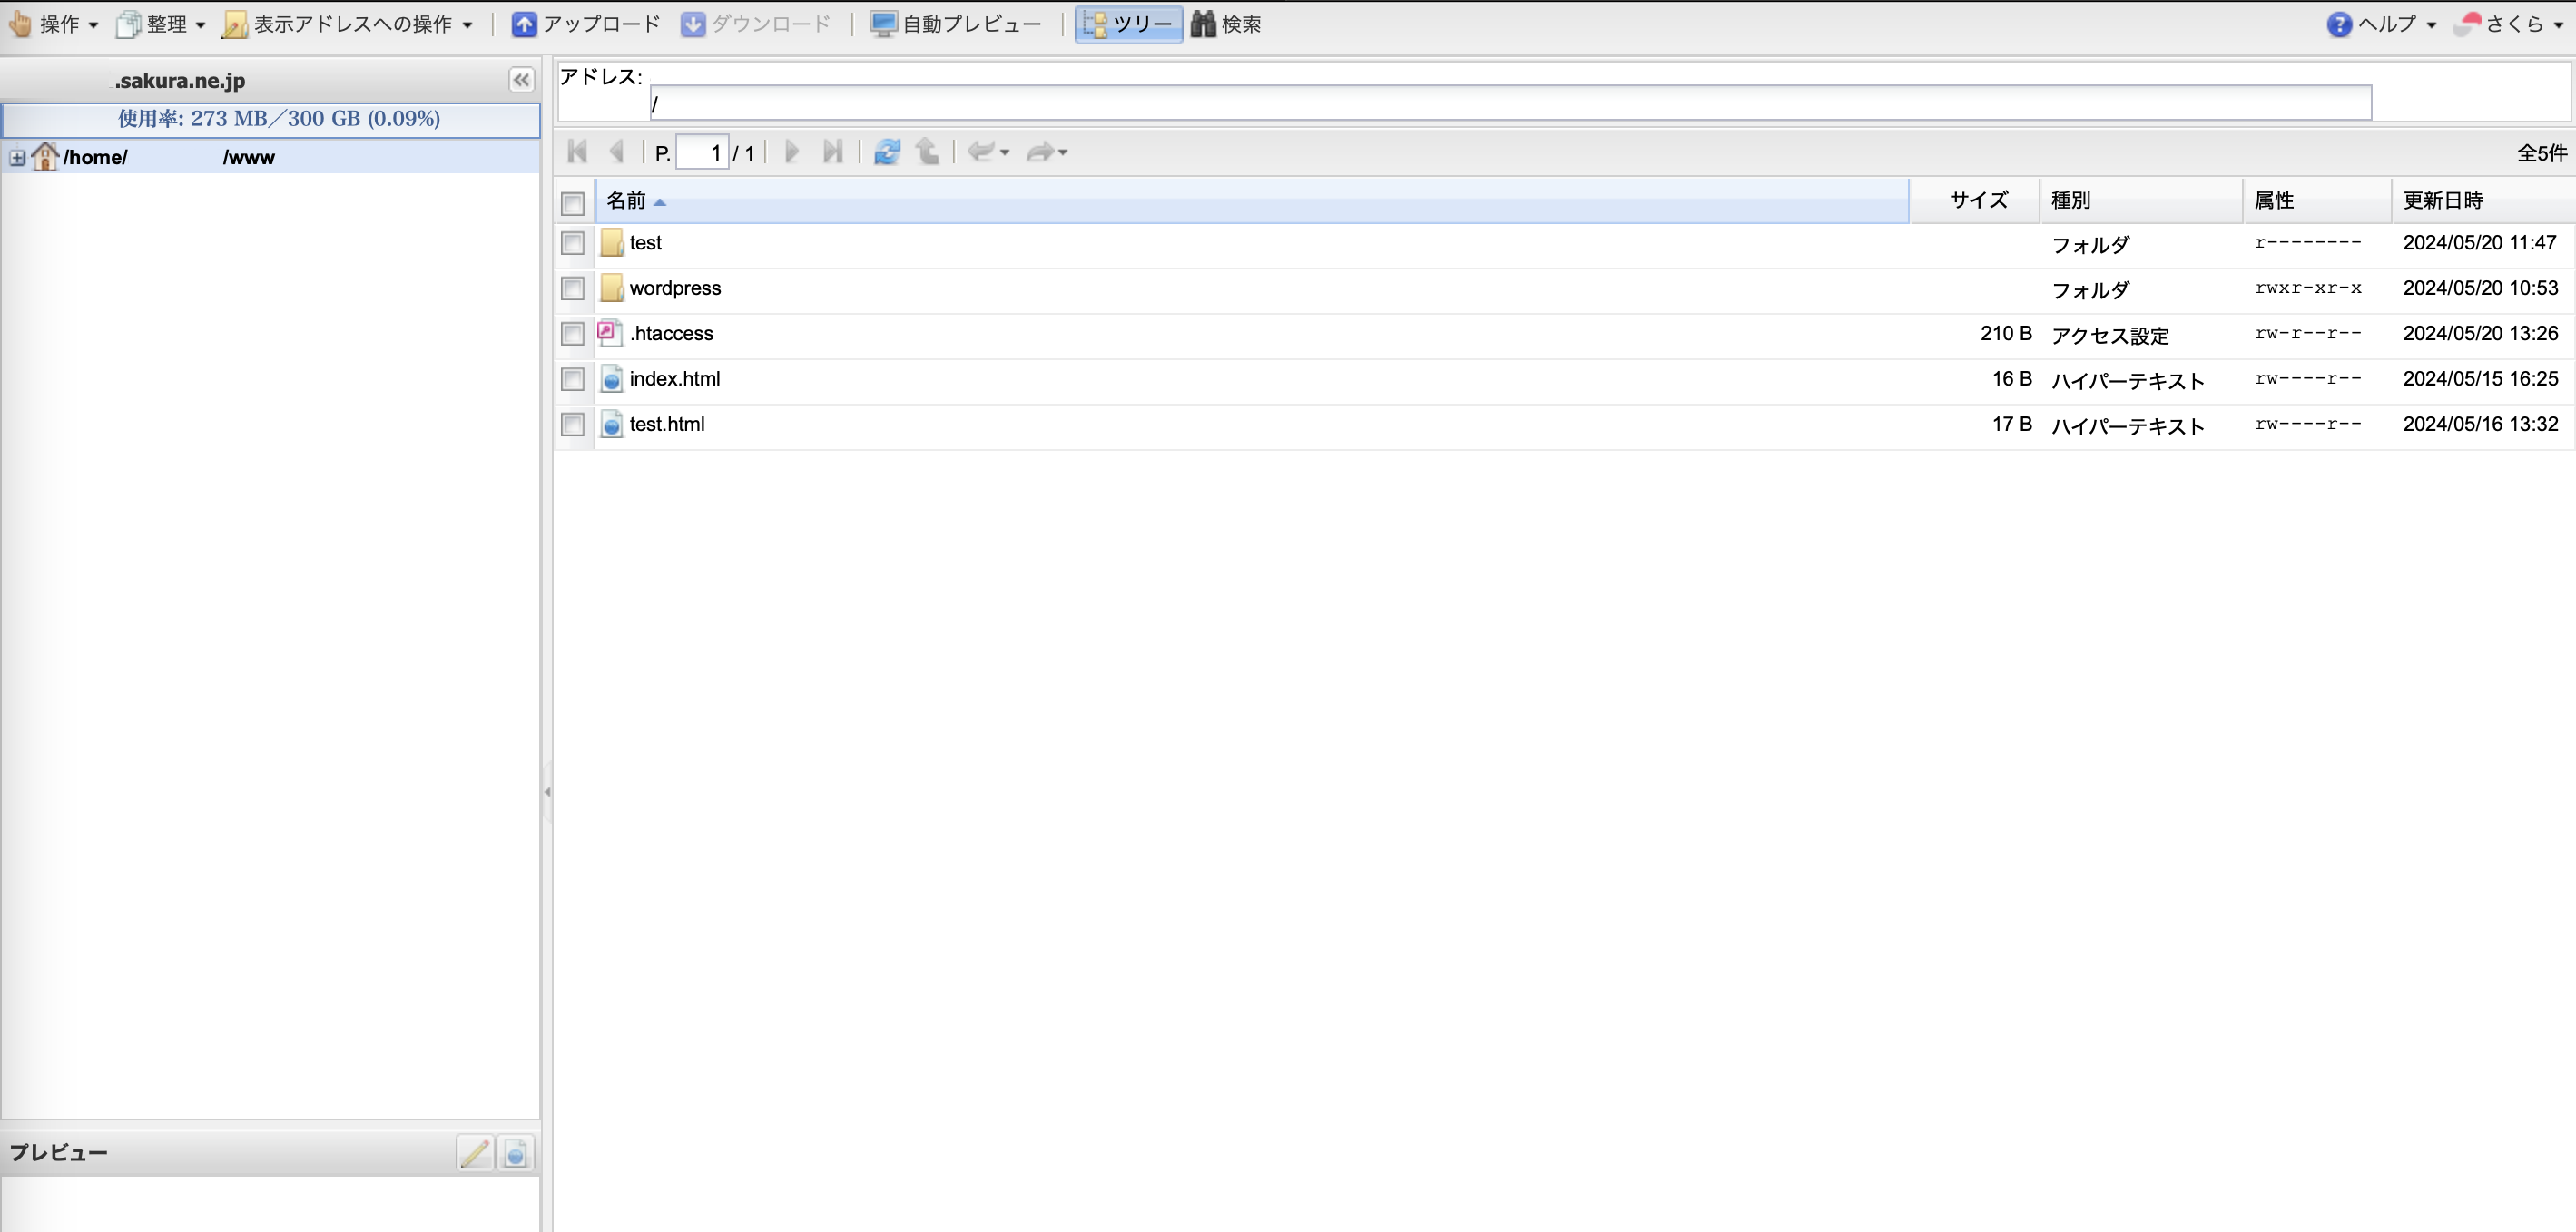Select the index.html file name

[675, 378]
